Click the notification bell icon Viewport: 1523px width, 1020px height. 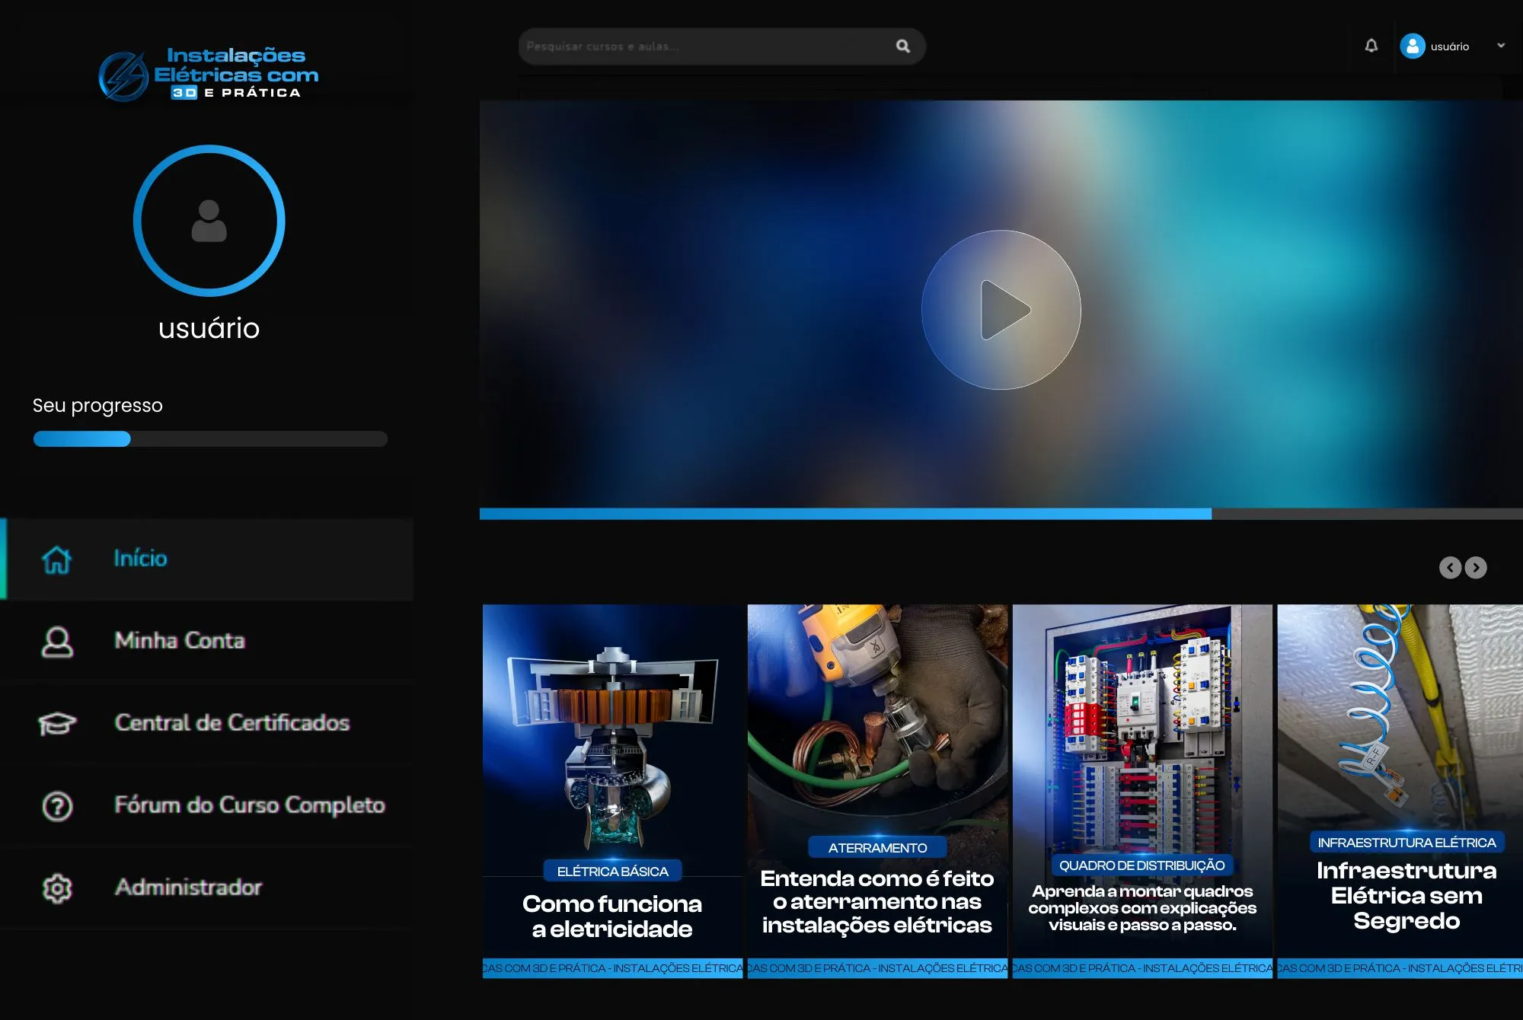click(1371, 46)
